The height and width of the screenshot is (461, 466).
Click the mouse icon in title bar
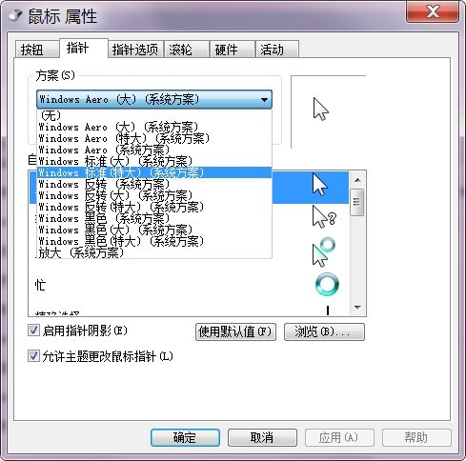(15, 15)
